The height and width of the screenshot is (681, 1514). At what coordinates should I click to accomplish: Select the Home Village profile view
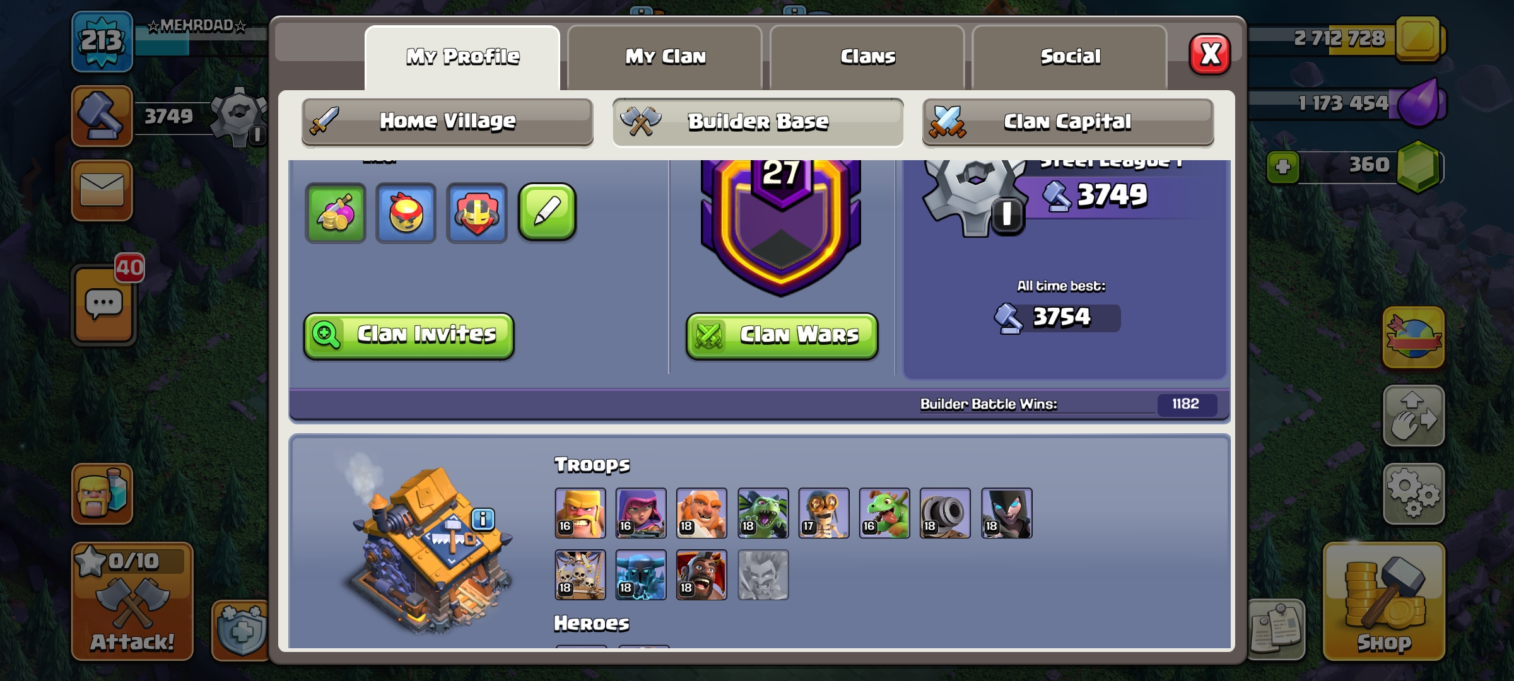coord(447,121)
